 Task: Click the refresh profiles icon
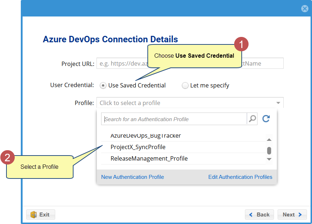266,119
